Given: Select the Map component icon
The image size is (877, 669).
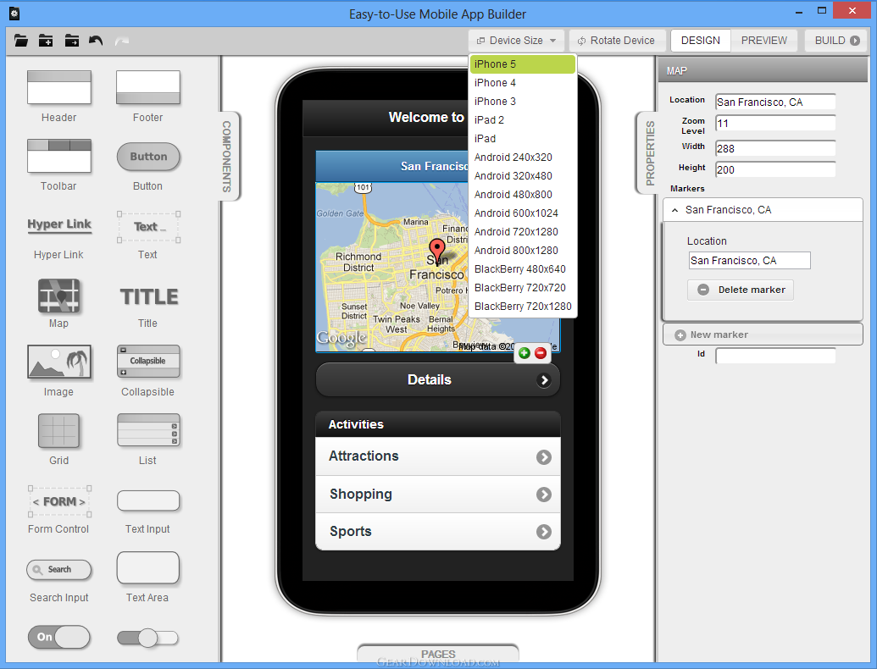Looking at the screenshot, I should [x=58, y=296].
